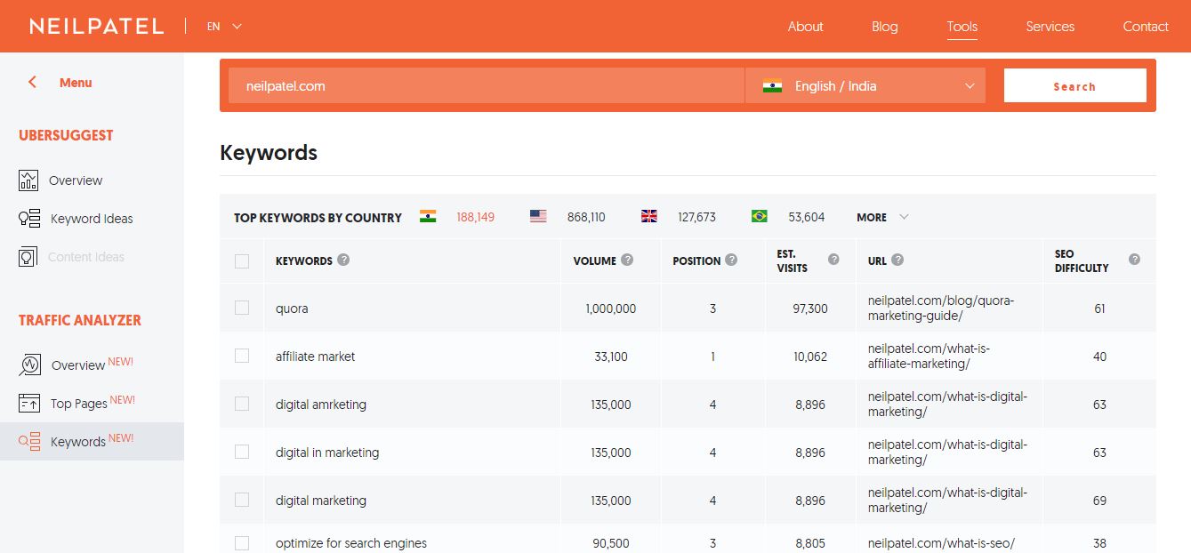
Task: Click the keyword optimize for search engines
Action: click(x=351, y=543)
